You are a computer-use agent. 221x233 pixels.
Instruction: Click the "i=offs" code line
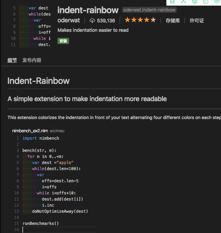[x=49, y=187]
